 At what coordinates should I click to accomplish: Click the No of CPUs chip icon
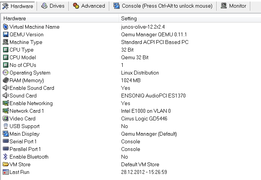(x=5, y=65)
